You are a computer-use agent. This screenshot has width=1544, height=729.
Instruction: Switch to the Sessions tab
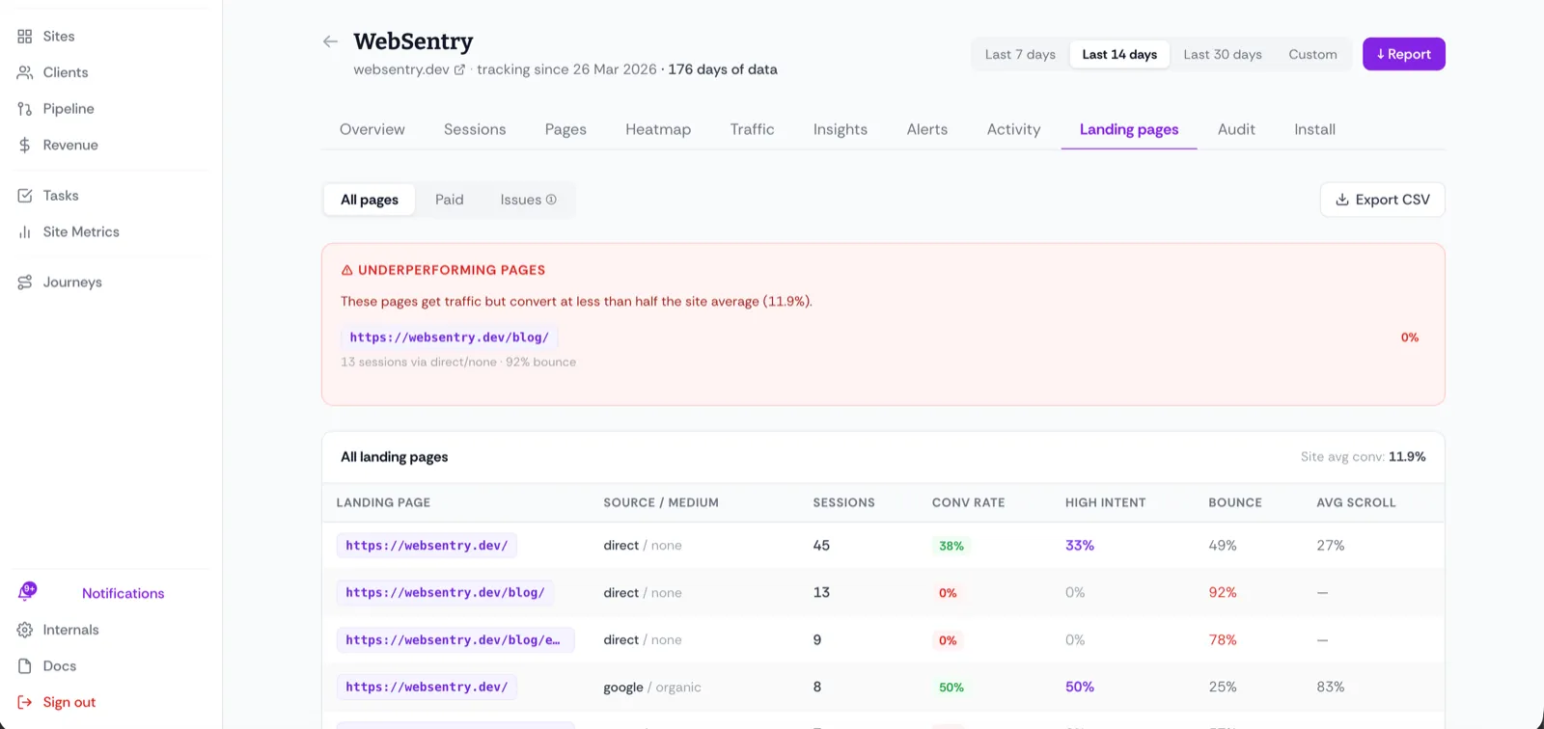coord(475,129)
